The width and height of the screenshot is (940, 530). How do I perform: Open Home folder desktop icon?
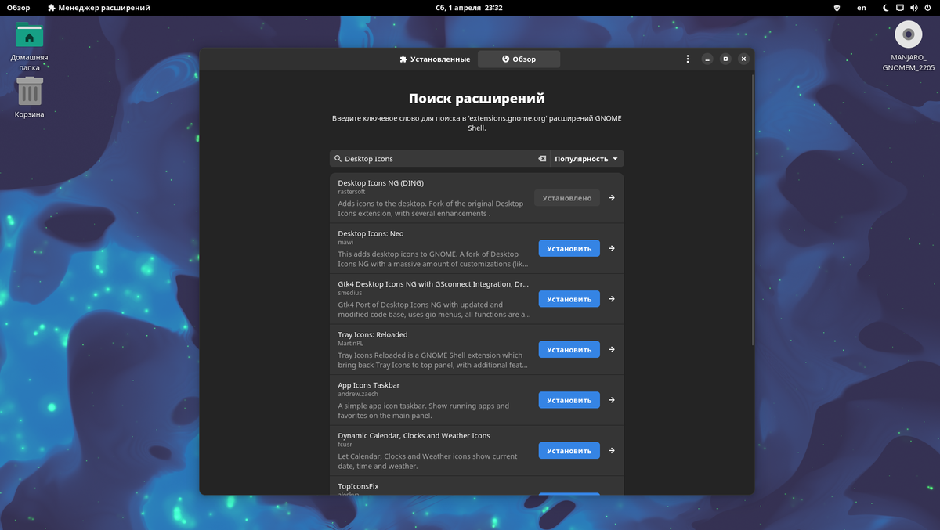[x=29, y=45]
